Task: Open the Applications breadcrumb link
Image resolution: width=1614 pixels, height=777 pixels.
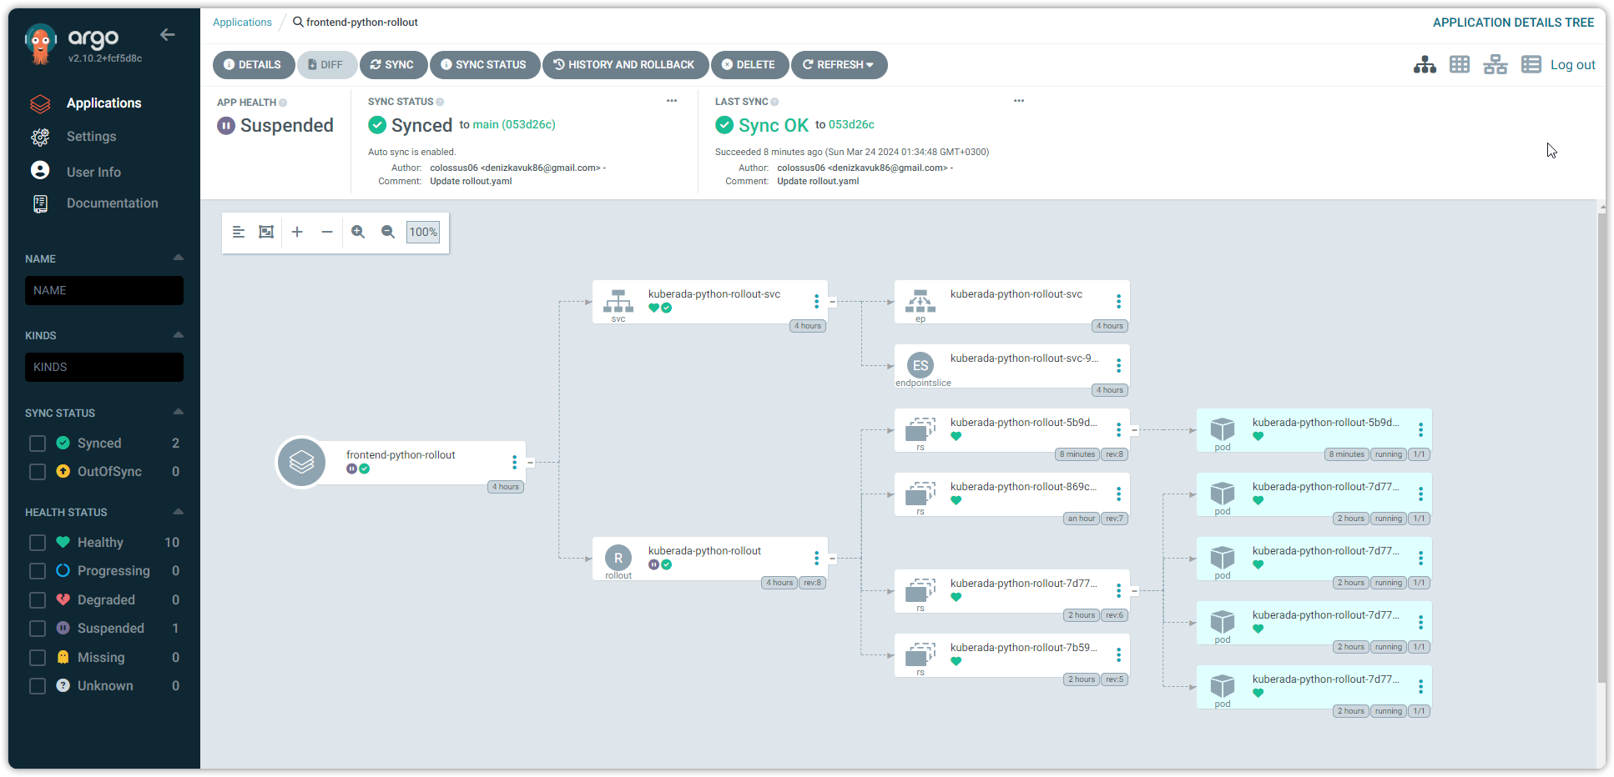Action: point(242,23)
